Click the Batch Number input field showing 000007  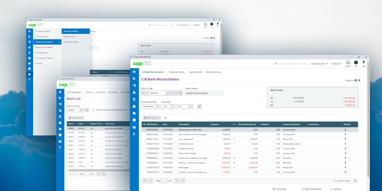pyautogui.click(x=73, y=110)
